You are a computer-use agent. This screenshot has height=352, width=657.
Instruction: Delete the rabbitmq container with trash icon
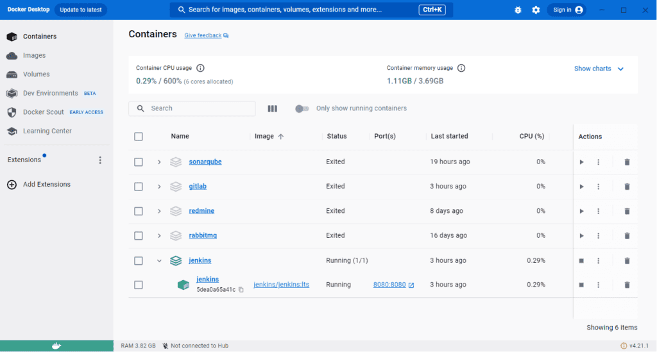click(627, 236)
